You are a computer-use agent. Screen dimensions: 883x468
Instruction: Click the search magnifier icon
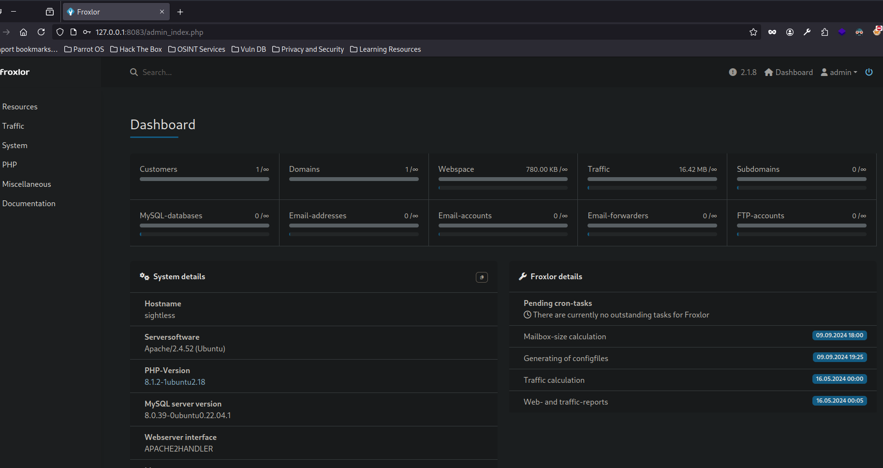[x=134, y=72]
